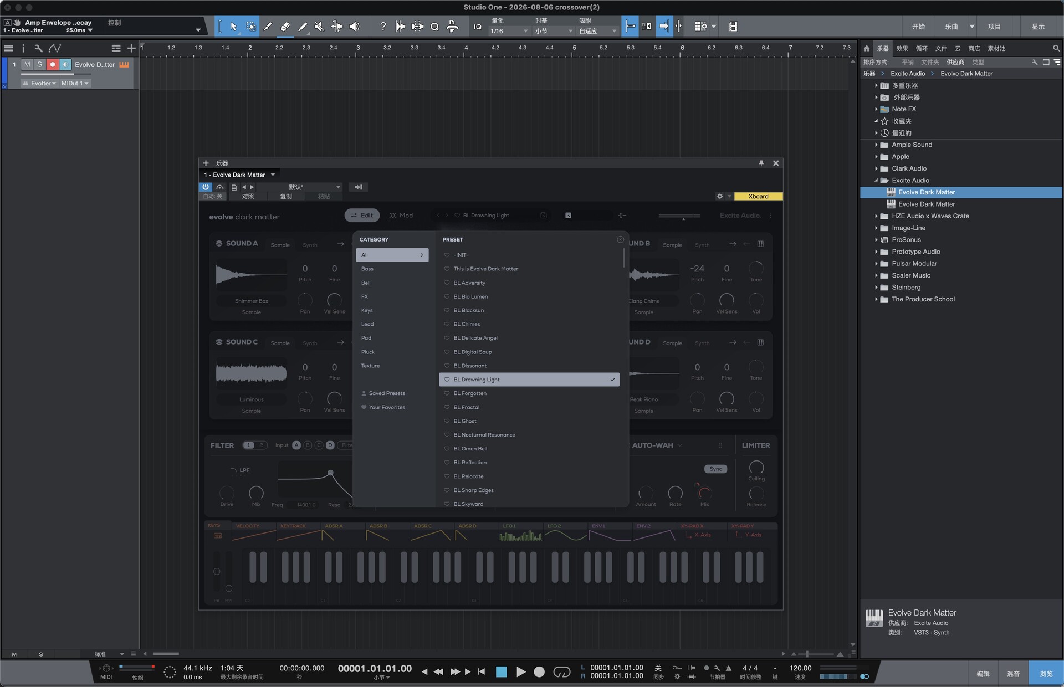
Task: Switch to the 效果 browser tab
Action: coord(902,48)
